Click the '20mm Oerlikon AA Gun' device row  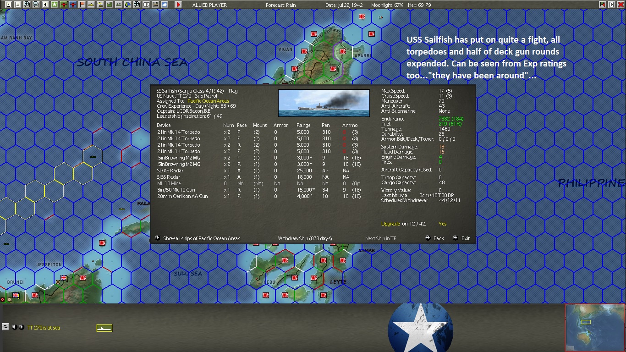coord(259,196)
